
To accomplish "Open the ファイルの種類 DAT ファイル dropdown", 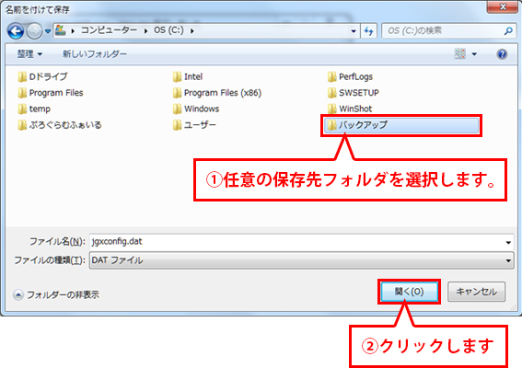I will pyautogui.click(x=301, y=260).
